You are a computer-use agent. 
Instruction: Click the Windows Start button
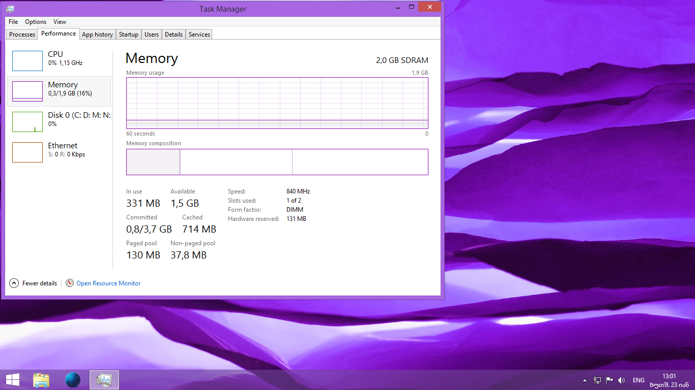(x=12, y=379)
